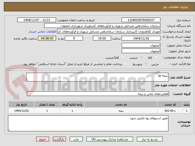Click the ایجاد کننده درخواست field
Viewport: 195px width, 146px height.
(x=109, y=31)
